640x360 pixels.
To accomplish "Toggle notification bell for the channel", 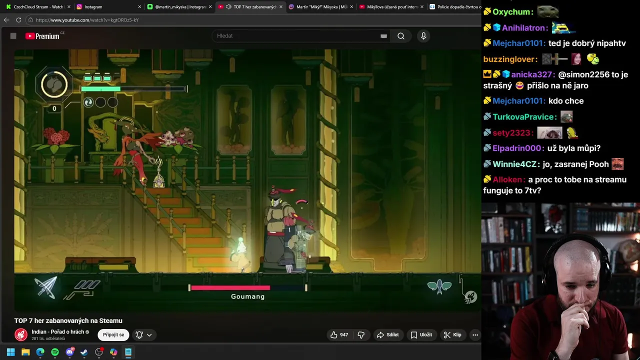I will 139,335.
